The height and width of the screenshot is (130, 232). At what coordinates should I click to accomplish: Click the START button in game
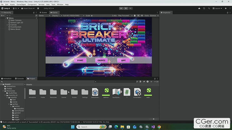pos(80,60)
